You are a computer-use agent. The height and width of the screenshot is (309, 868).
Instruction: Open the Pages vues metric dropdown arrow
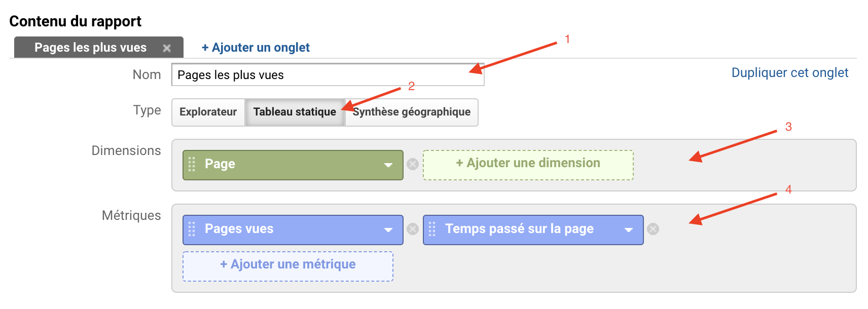coord(388,229)
